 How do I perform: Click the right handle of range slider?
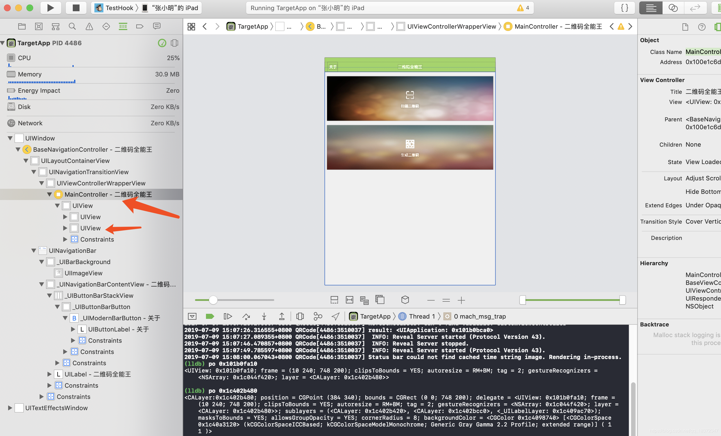[x=622, y=300]
